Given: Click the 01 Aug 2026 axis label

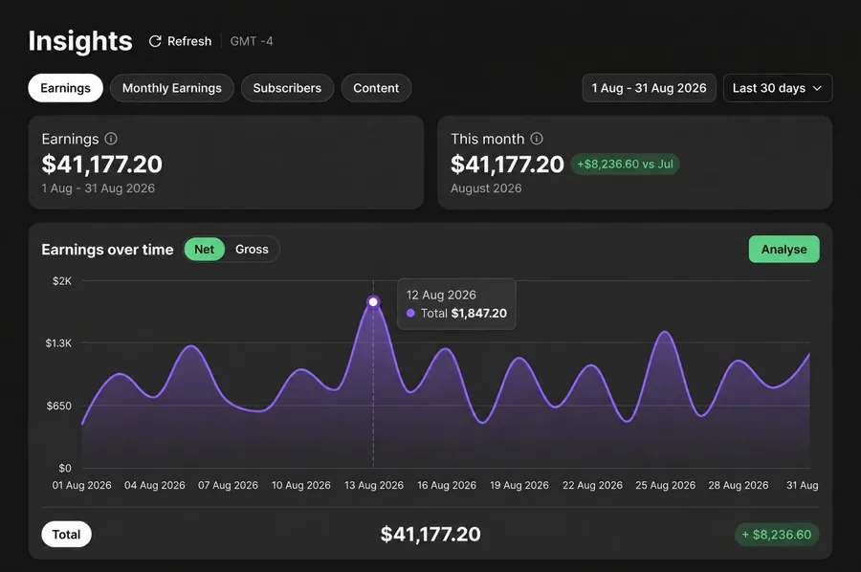Looking at the screenshot, I should click(x=82, y=485).
